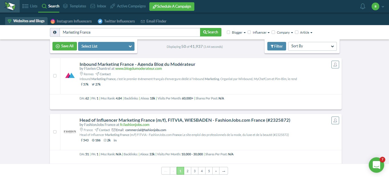The image size is (389, 177).
Task: Click 'Displaying 50 of 41,937' text
Action: click(x=185, y=46)
